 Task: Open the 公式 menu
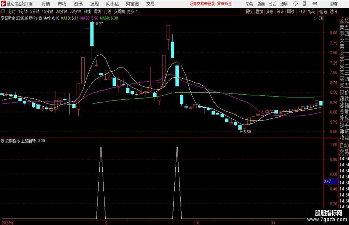(x=273, y=4)
